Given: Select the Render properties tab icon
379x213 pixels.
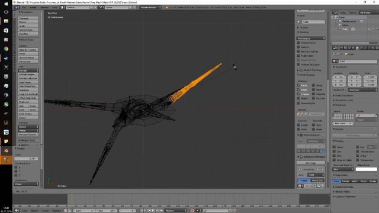Looking at the screenshot, I should 341,48.
